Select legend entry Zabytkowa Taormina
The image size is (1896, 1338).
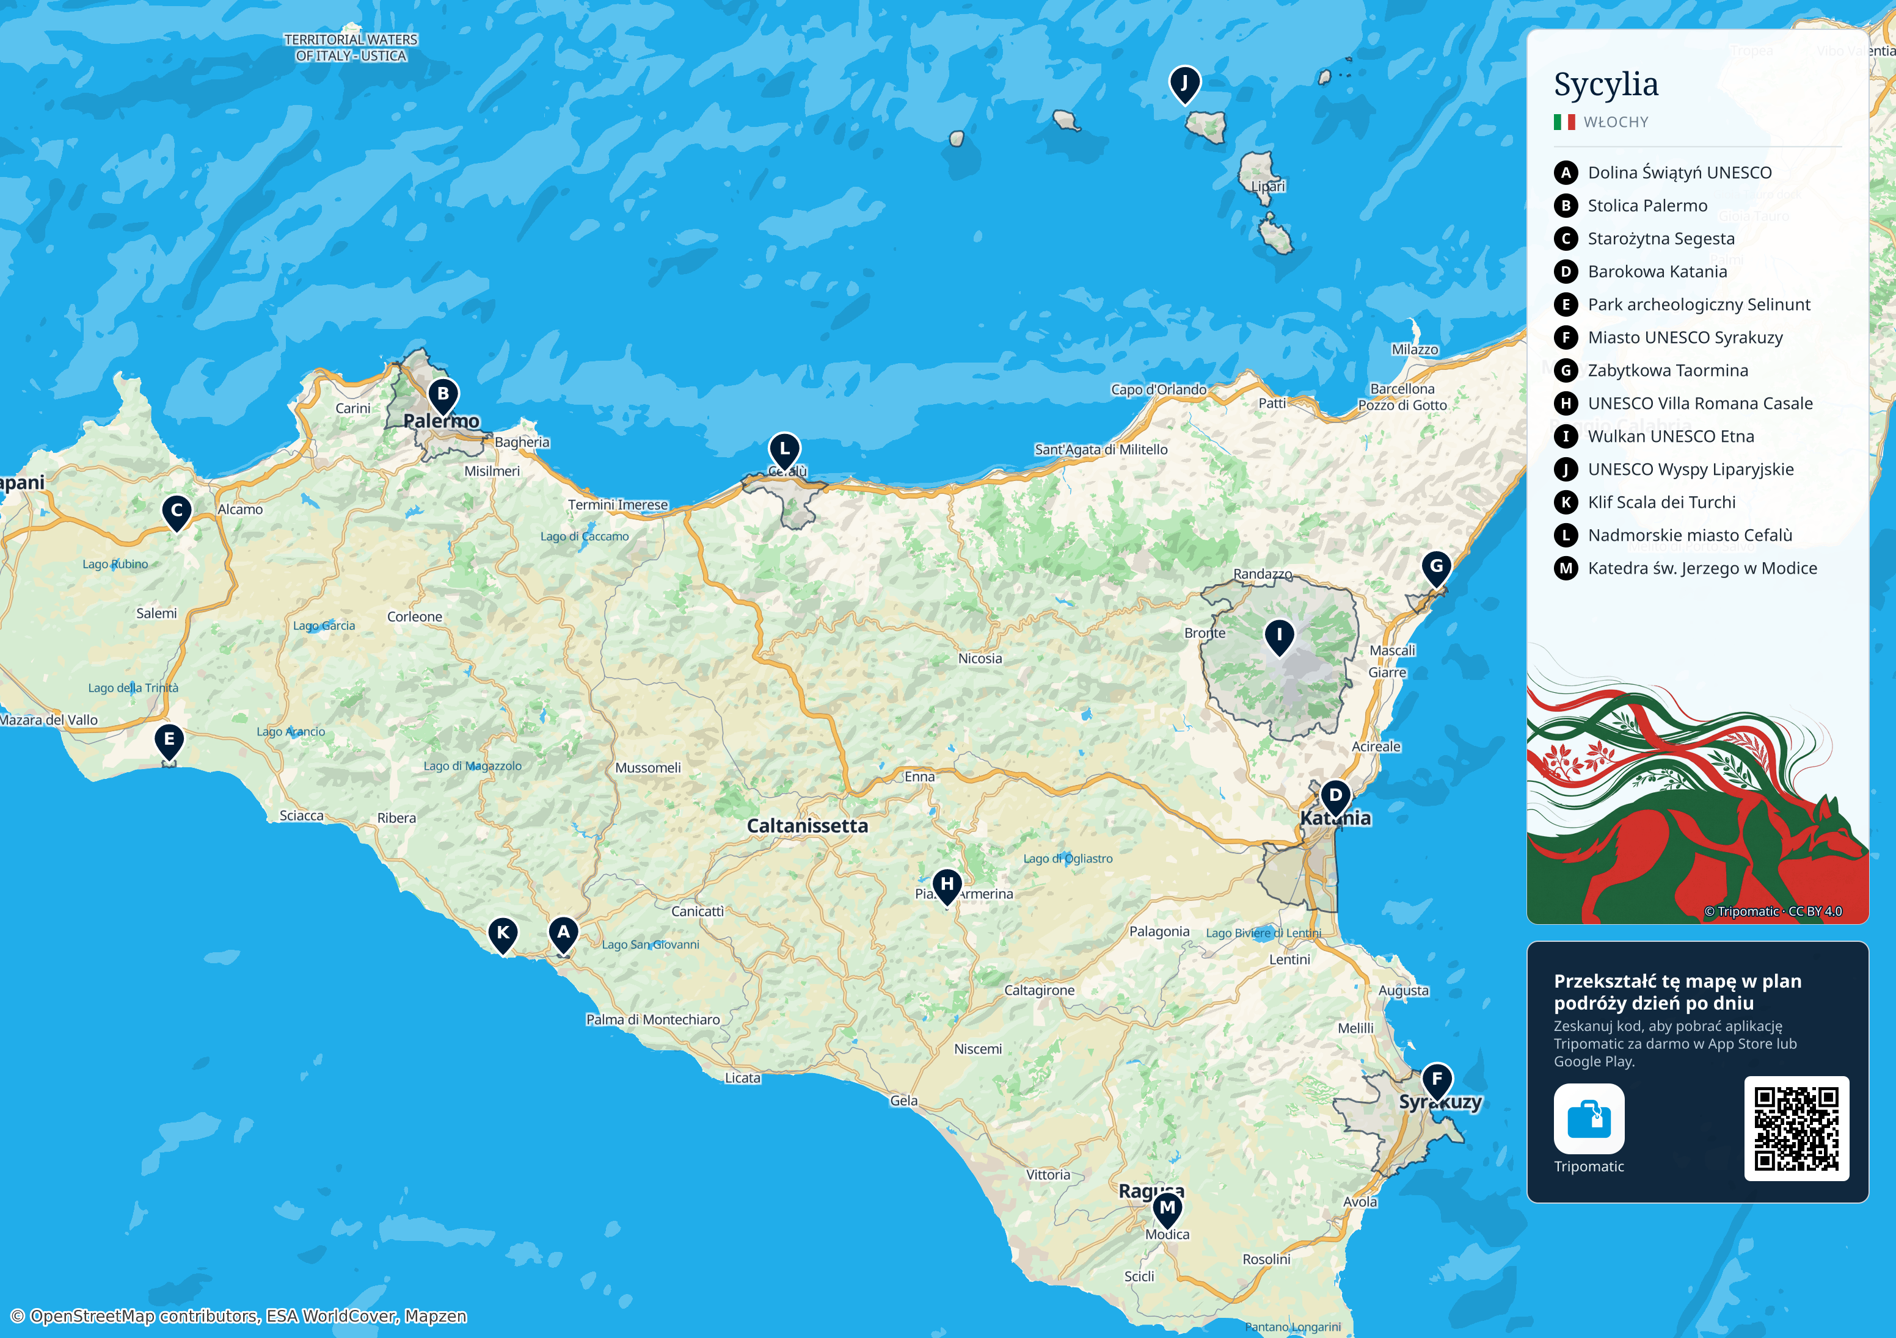click(x=1668, y=371)
